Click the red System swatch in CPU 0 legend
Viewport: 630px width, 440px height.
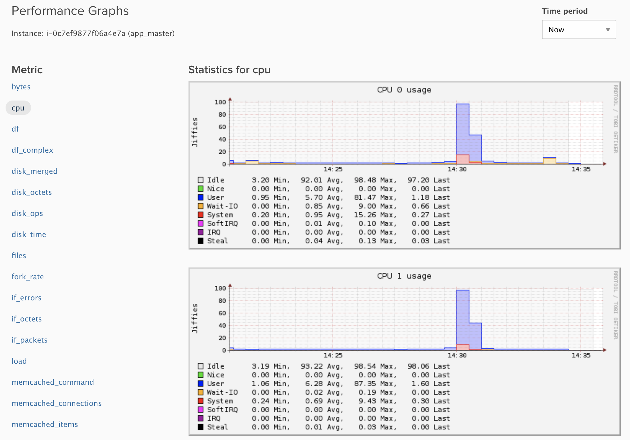201,215
